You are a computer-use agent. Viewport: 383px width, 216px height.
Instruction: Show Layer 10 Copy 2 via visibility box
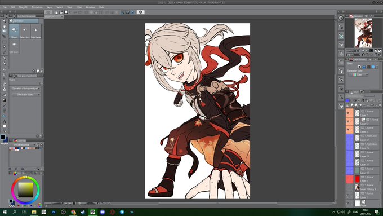[x=348, y=187]
